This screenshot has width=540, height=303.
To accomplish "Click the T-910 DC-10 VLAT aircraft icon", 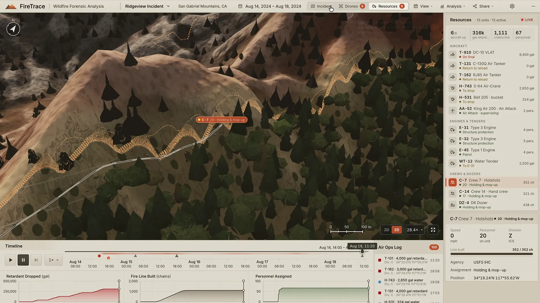I will click(453, 54).
